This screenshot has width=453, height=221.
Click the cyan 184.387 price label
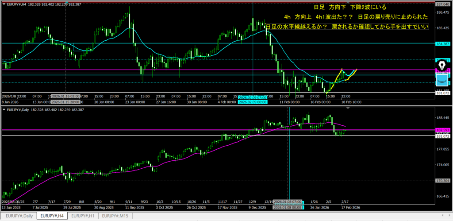point(443,43)
